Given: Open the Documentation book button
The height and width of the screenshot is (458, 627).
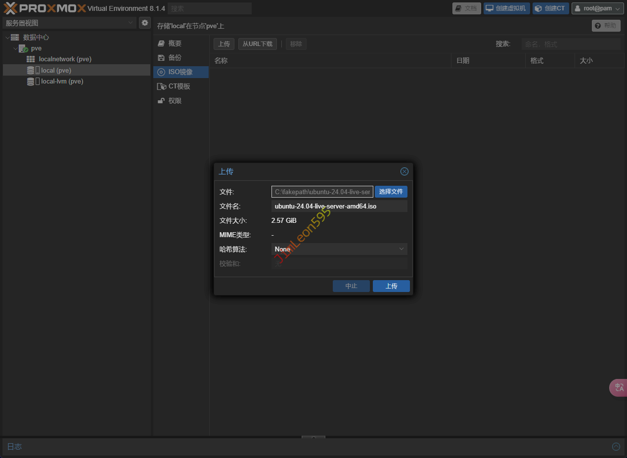Looking at the screenshot, I should point(466,8).
